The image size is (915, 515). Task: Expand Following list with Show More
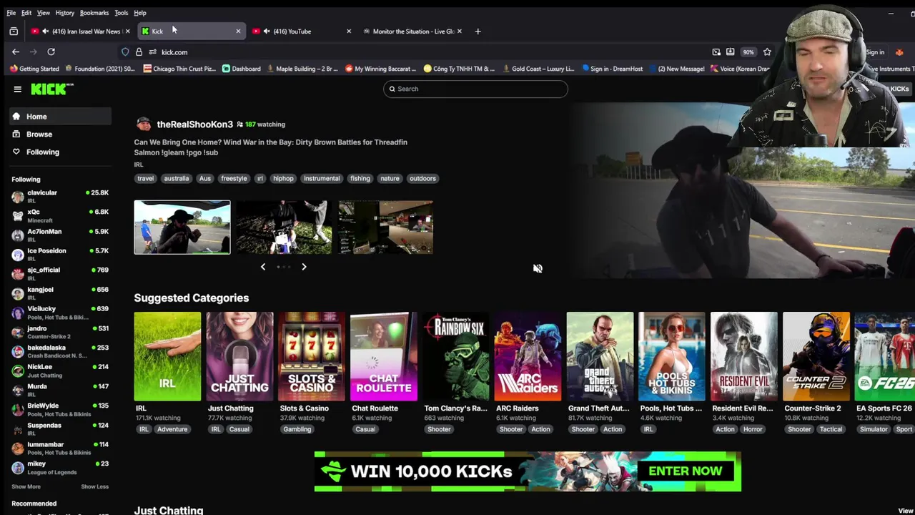coord(26,487)
